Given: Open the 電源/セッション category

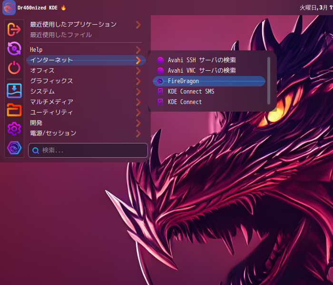Looking at the screenshot, I should point(86,133).
